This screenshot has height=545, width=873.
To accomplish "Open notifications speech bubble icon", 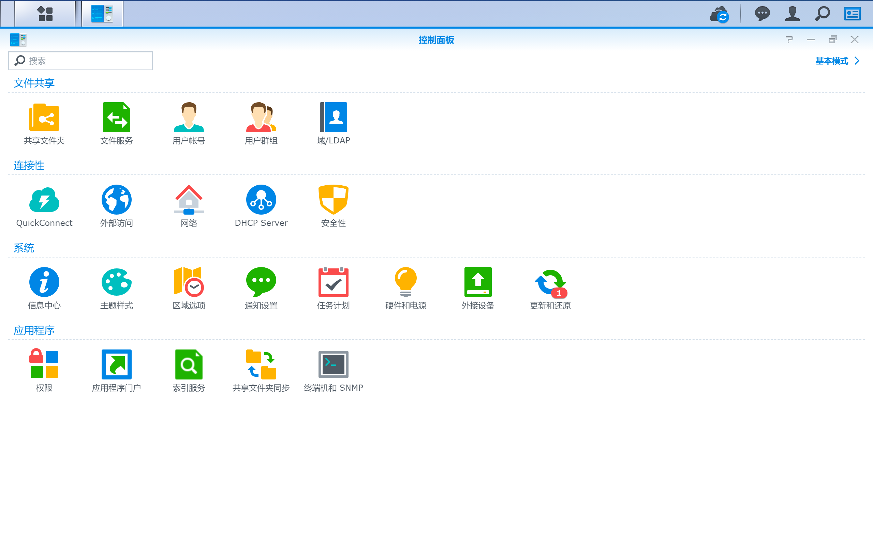I will tap(762, 14).
